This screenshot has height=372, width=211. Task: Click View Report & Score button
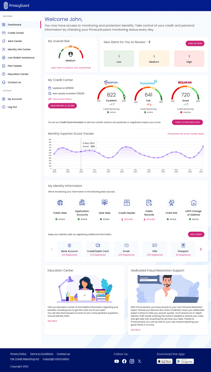tap(62, 106)
